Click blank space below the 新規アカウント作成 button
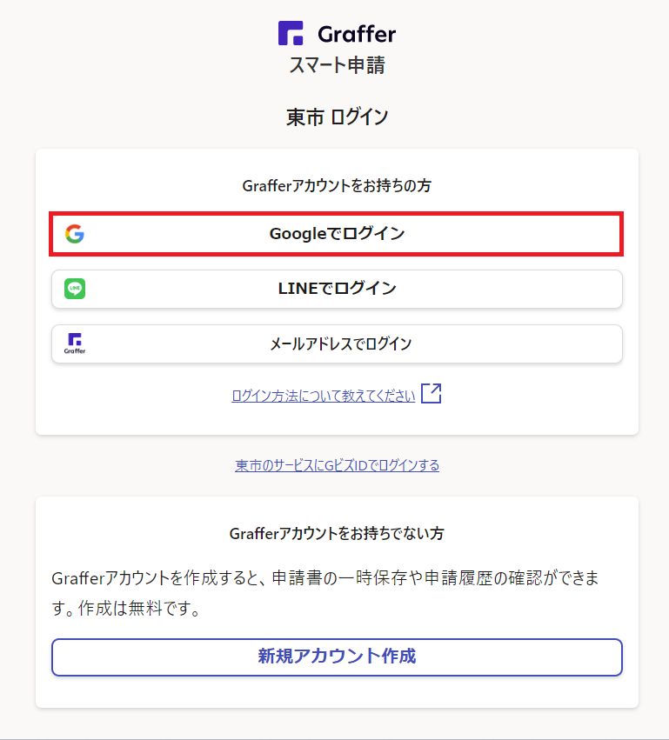The image size is (669, 740). (x=337, y=692)
